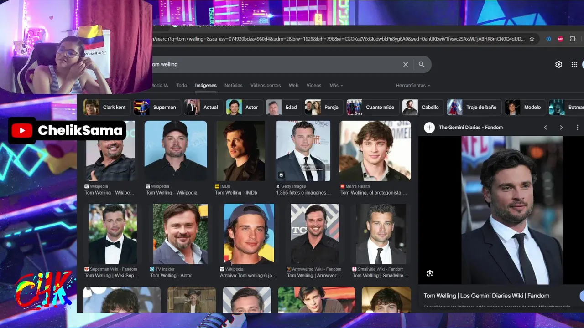Select the Edad filter chip
The width and height of the screenshot is (584, 328).
(284, 108)
